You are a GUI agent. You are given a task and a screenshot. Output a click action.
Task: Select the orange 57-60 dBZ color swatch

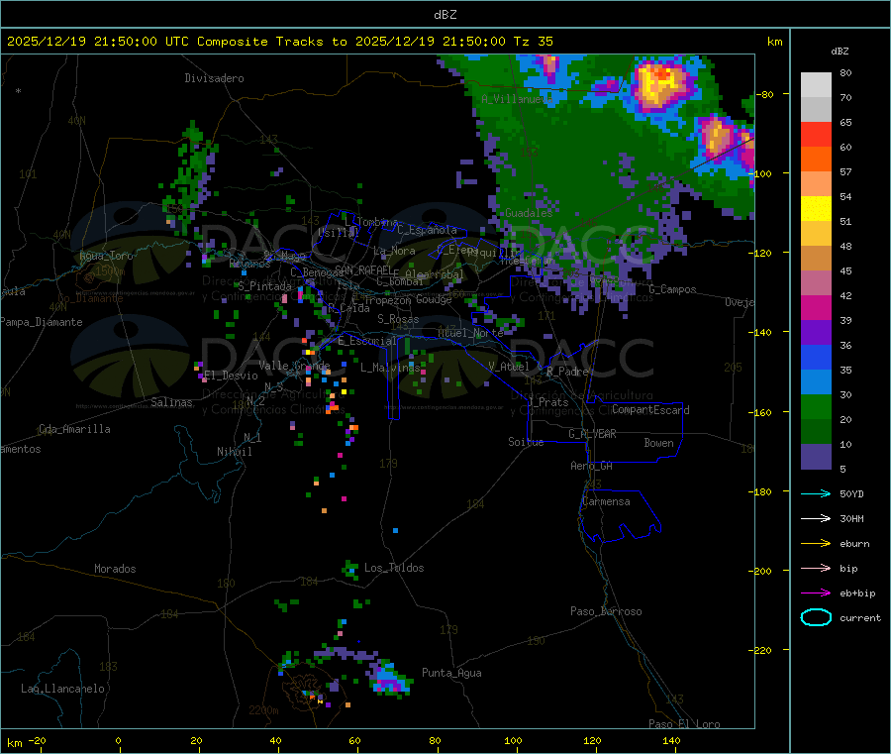point(816,160)
